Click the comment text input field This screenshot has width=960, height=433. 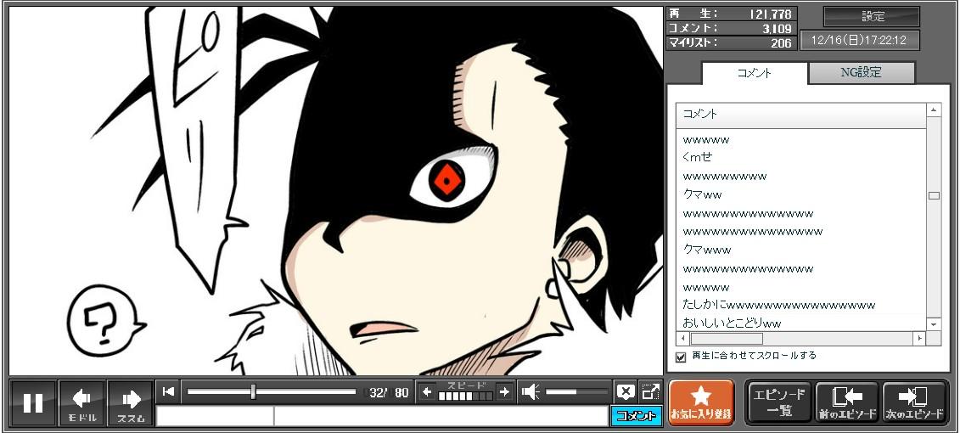point(440,416)
